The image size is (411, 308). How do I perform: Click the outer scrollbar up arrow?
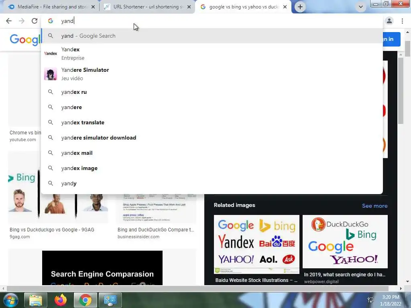click(x=407, y=32)
